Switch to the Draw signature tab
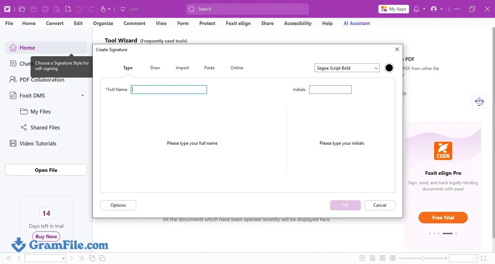Viewport: 495px width, 264px height. [x=155, y=68]
